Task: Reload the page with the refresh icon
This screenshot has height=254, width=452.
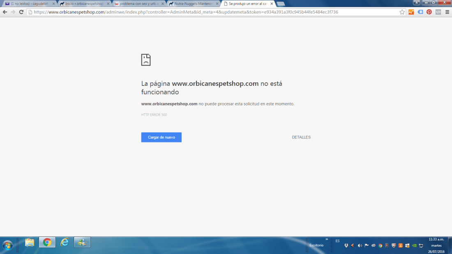Action: [21, 12]
